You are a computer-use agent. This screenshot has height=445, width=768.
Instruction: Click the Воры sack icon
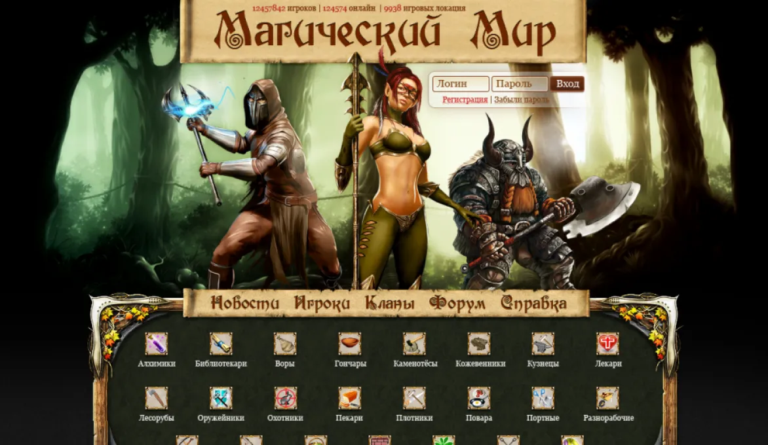285,344
